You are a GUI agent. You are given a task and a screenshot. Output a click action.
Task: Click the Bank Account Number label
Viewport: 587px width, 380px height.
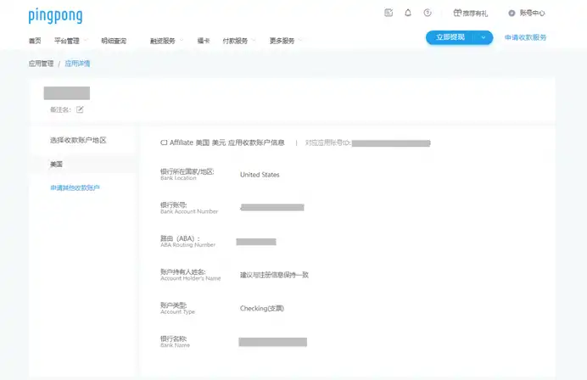[189, 211]
